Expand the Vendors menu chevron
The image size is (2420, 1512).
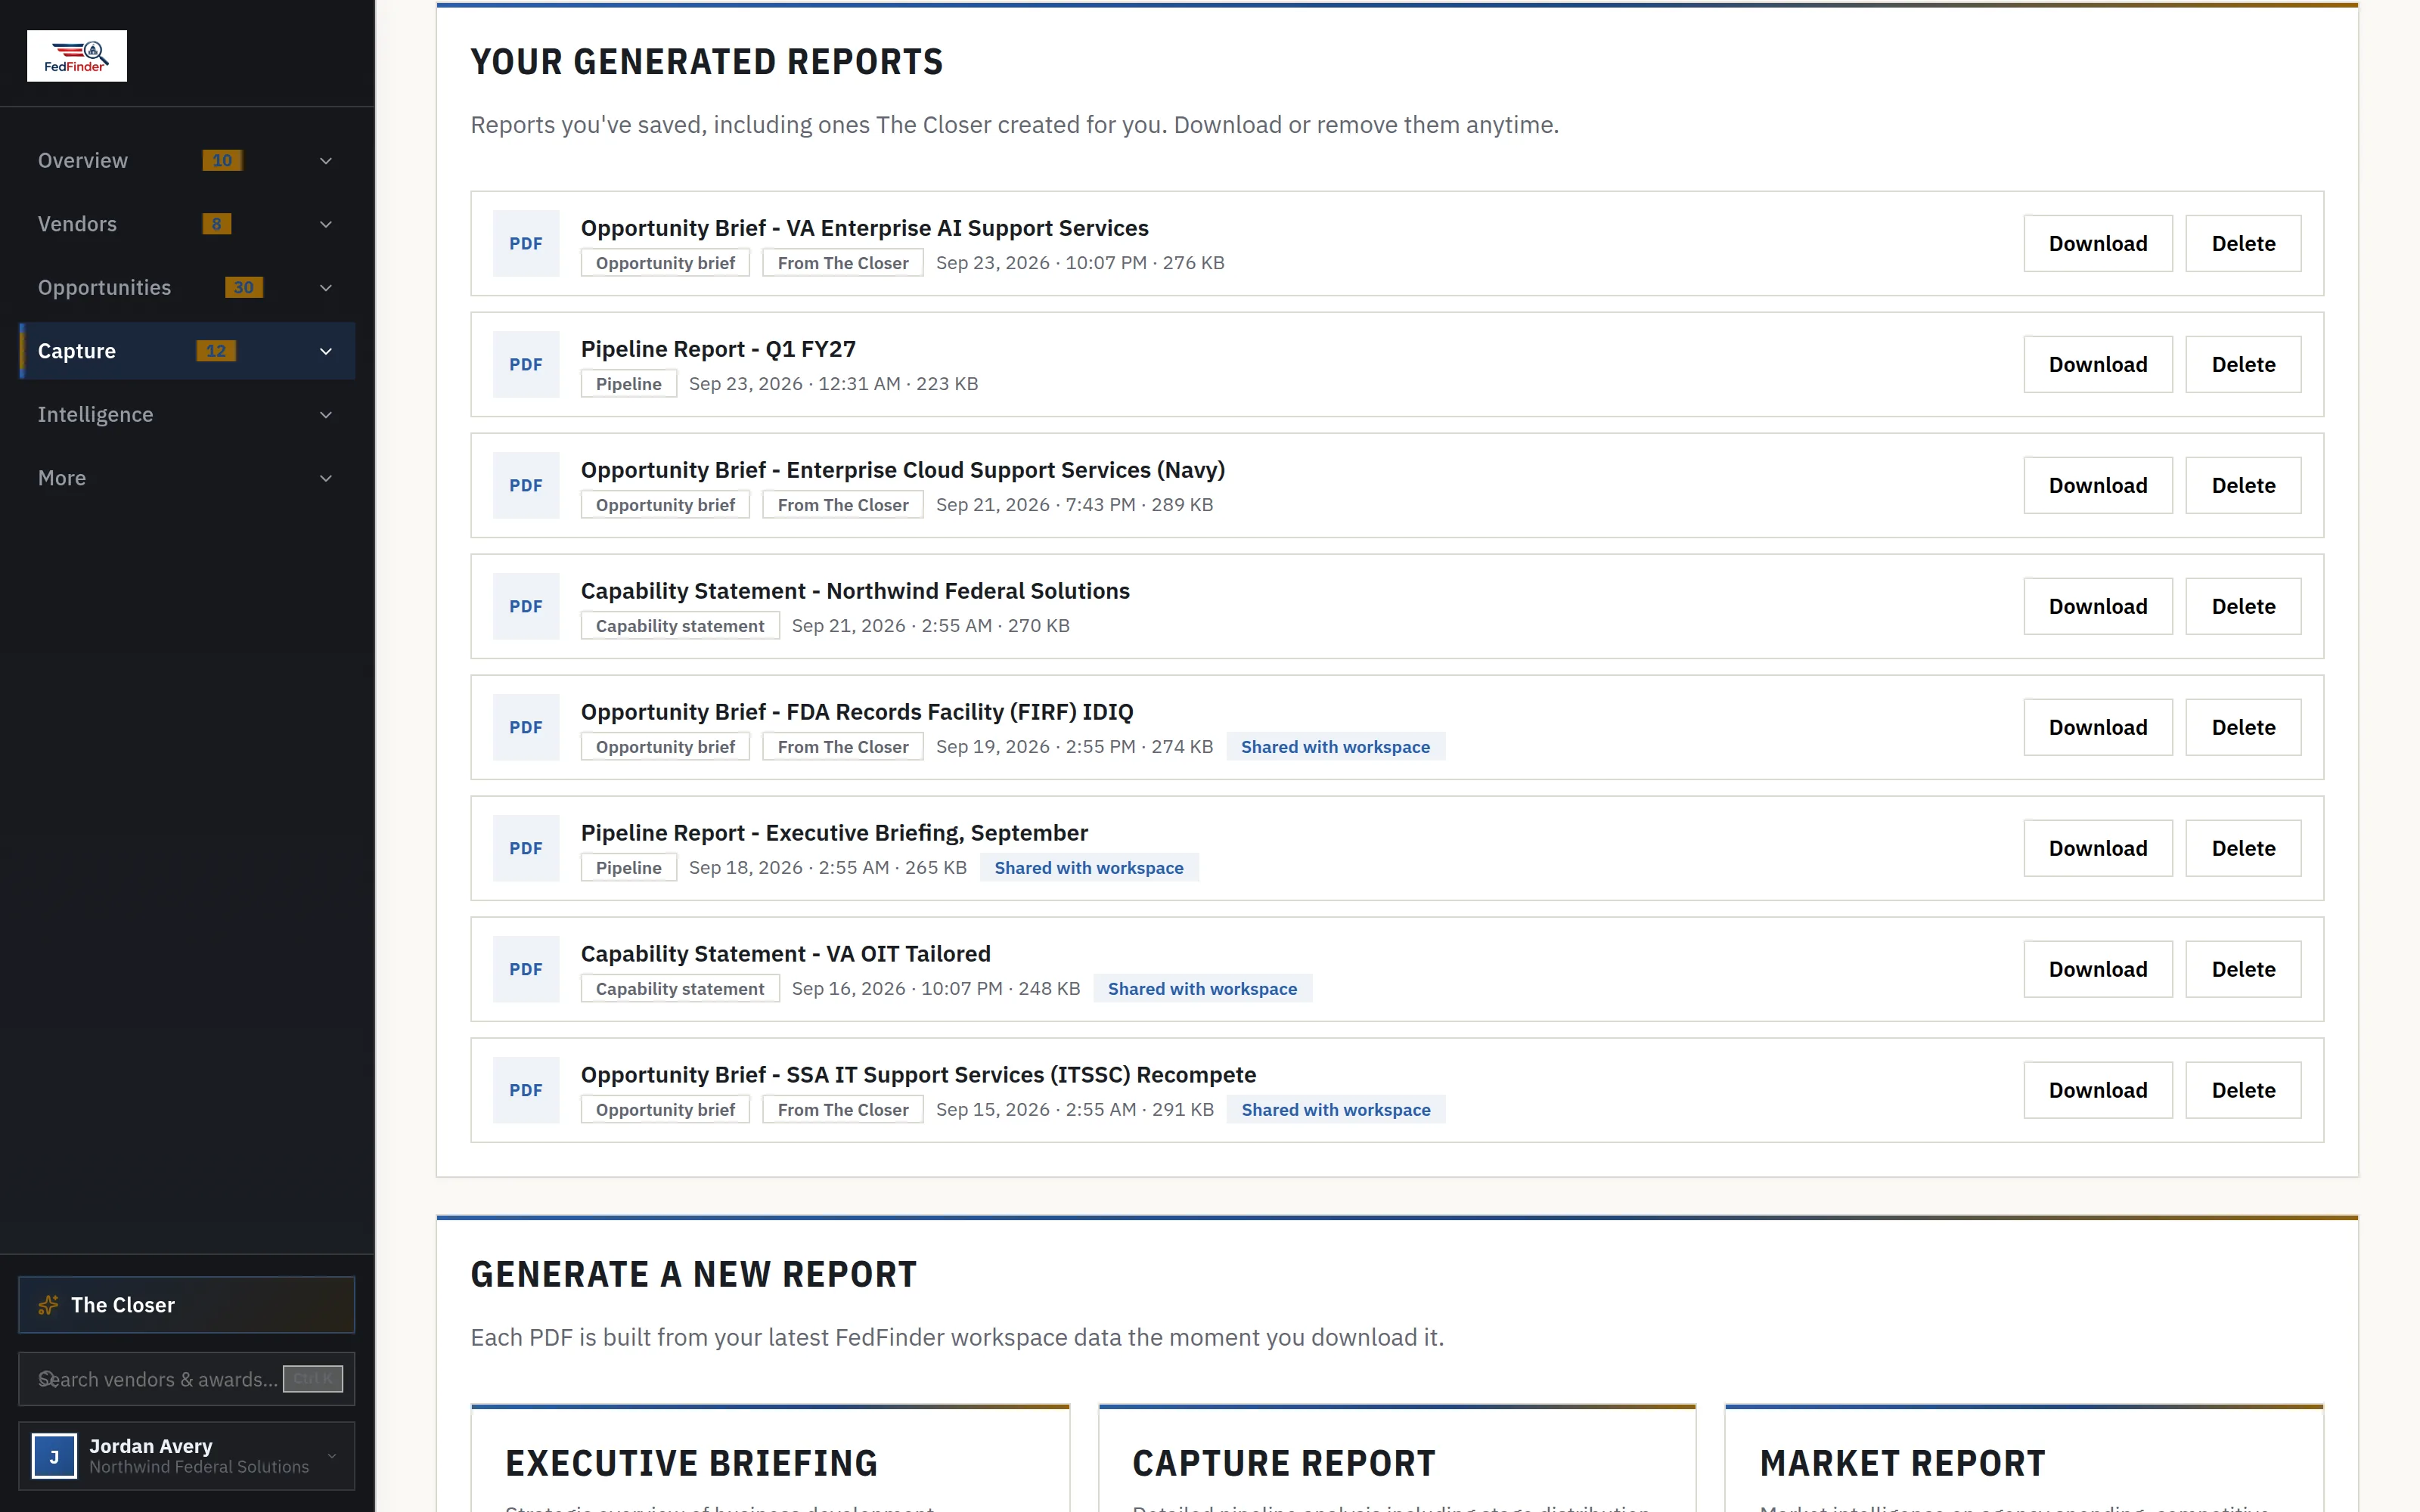coord(326,224)
